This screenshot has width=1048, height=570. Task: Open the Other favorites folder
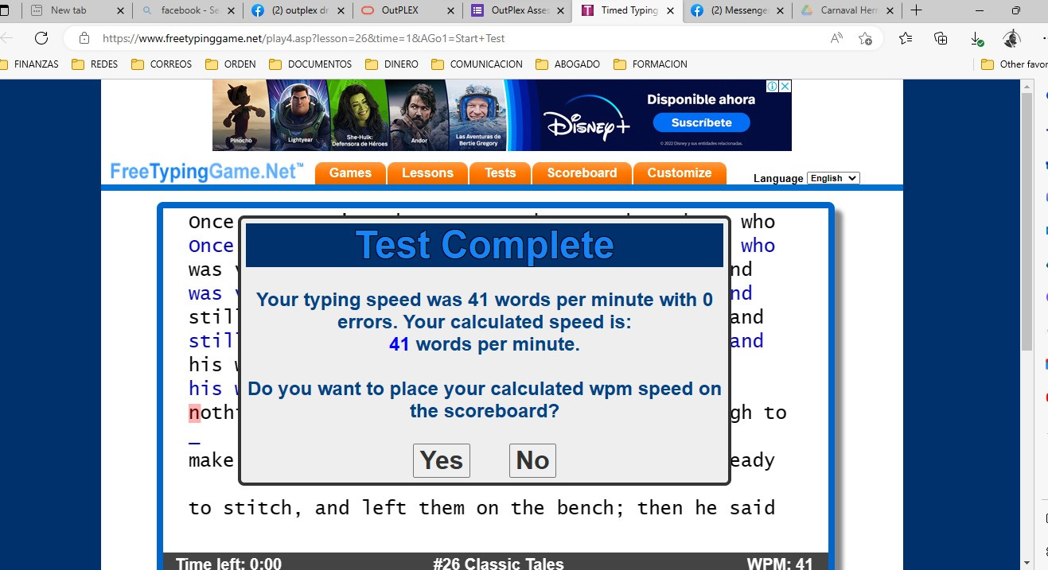pyautogui.click(x=1015, y=64)
